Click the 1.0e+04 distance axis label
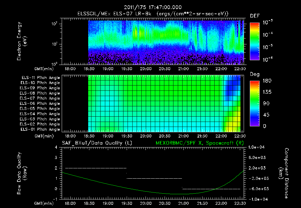Screen dimensions: 301x208 (256, 147)
